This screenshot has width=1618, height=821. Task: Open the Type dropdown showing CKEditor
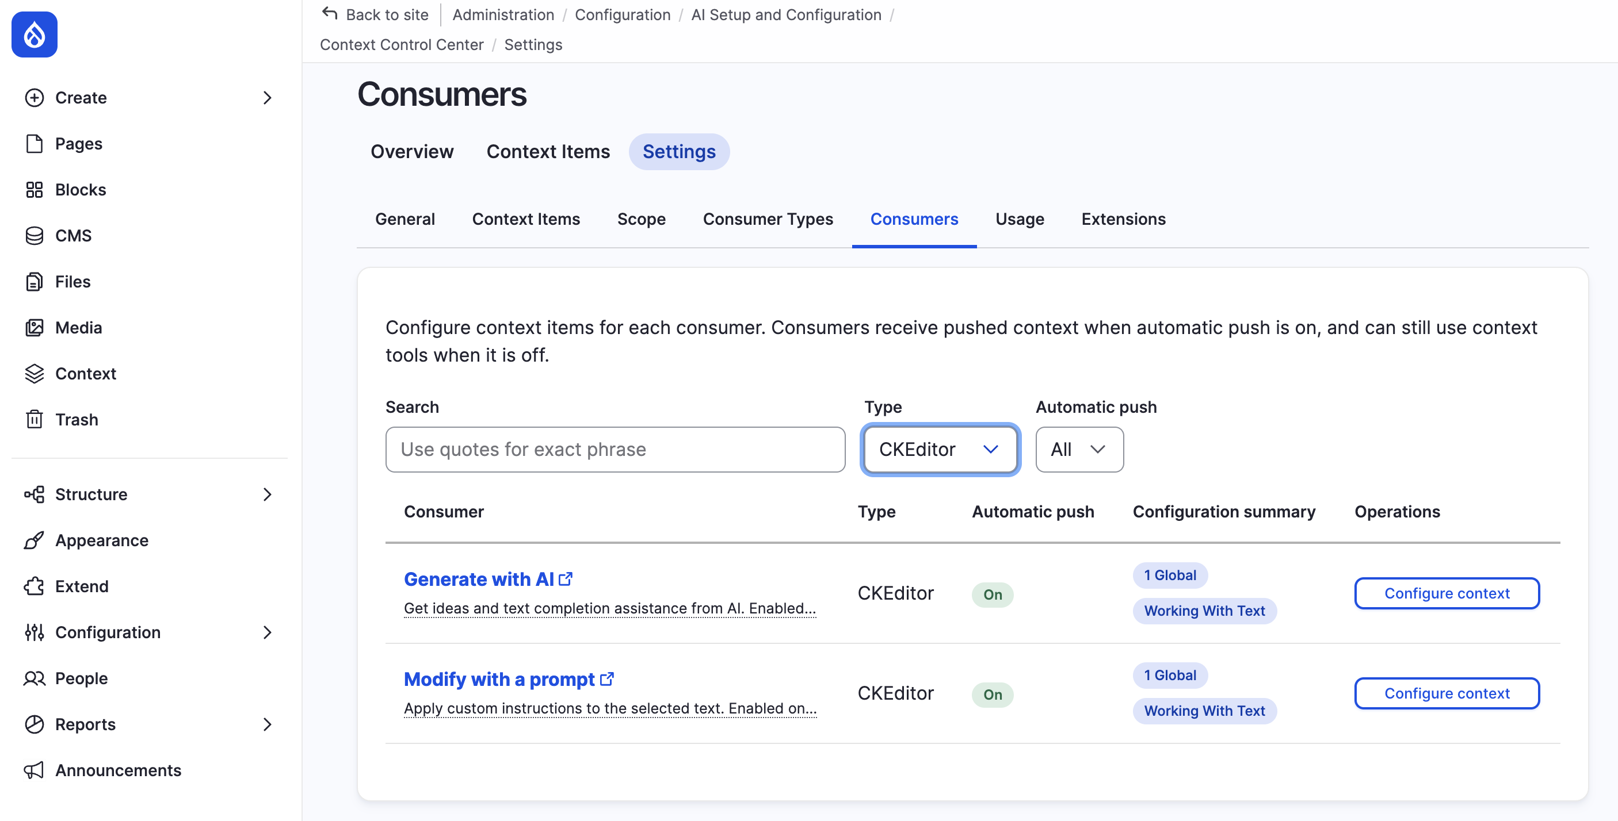point(940,450)
